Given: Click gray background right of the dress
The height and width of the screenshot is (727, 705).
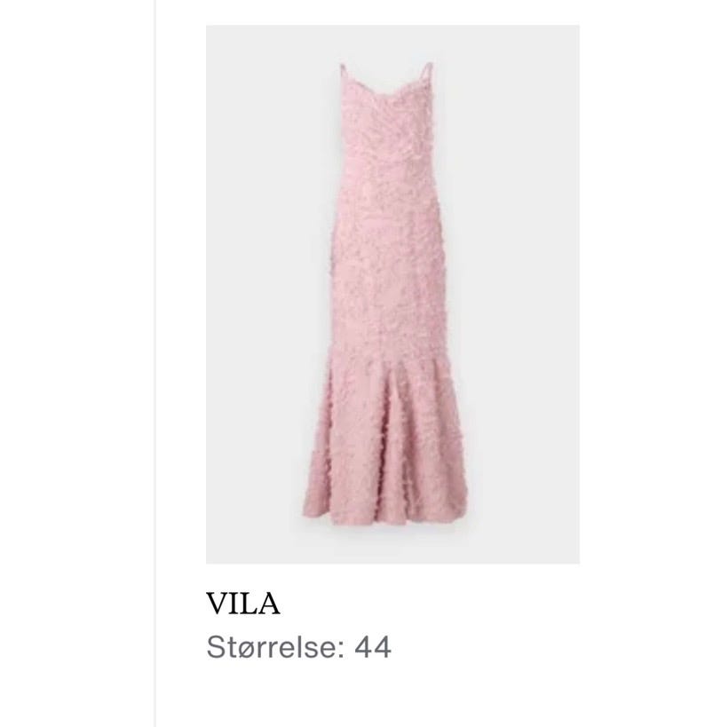Looking at the screenshot, I should tap(522, 295).
